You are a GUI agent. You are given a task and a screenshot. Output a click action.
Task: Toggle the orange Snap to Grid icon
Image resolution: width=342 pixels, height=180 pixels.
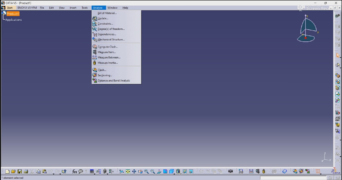318,171
